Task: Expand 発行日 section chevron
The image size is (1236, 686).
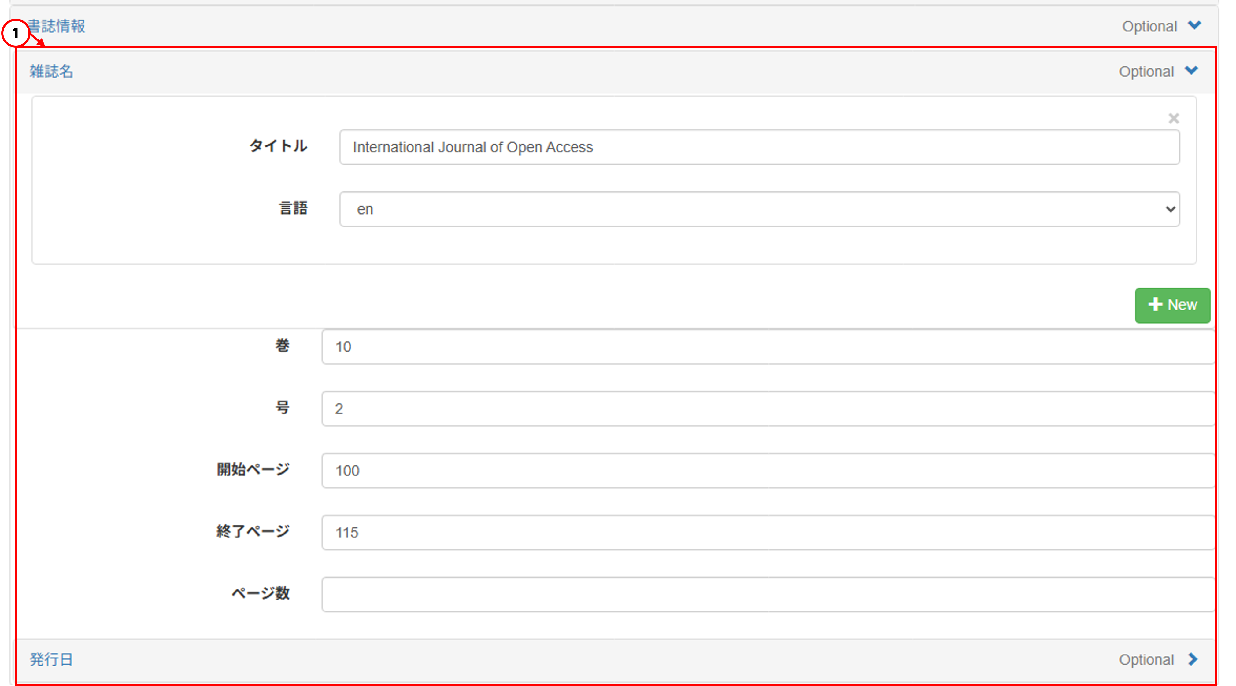Action: 1193,659
